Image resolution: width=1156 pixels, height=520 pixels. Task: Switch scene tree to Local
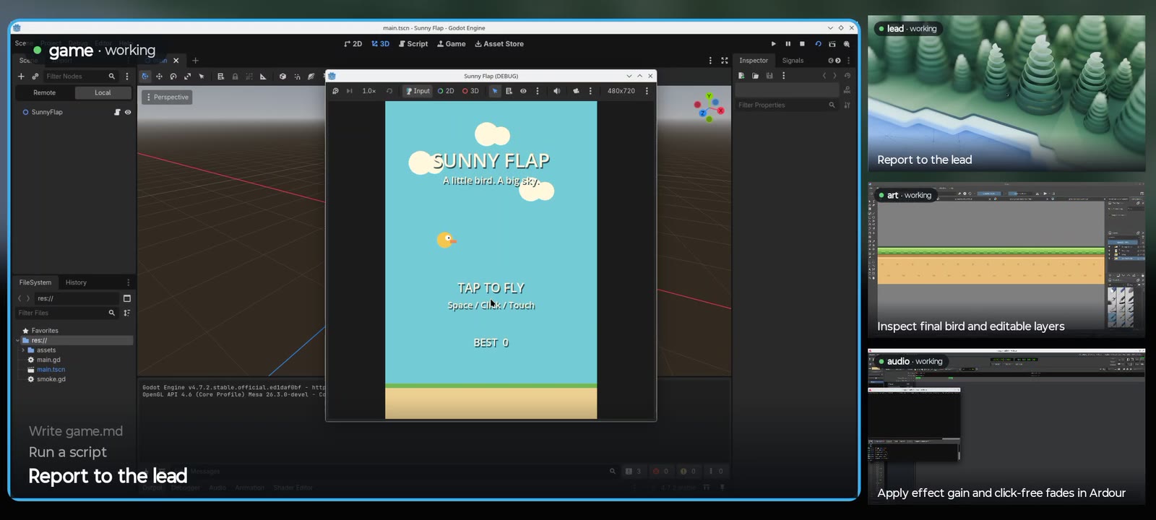point(103,92)
